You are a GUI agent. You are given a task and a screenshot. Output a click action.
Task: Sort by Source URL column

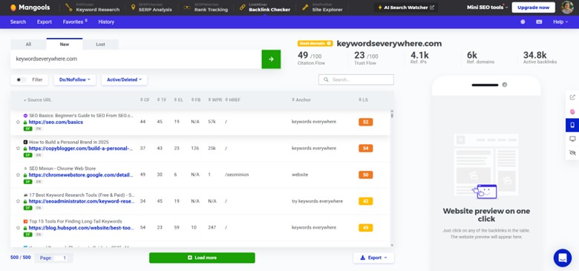click(x=38, y=100)
